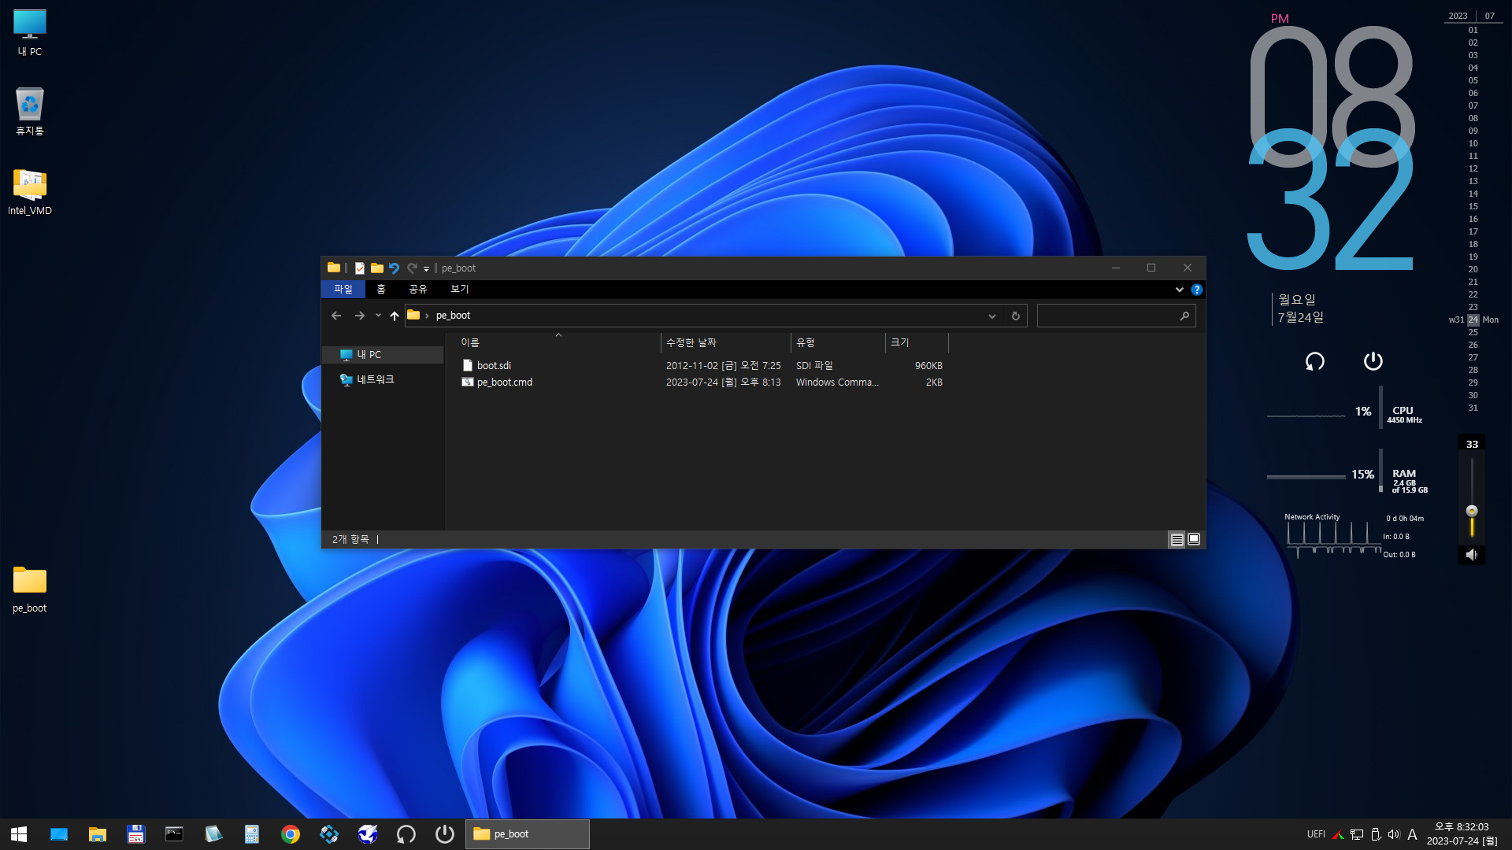Viewport: 1512px width, 850px height.
Task: Sort files by the 이름 column
Action: click(x=560, y=342)
